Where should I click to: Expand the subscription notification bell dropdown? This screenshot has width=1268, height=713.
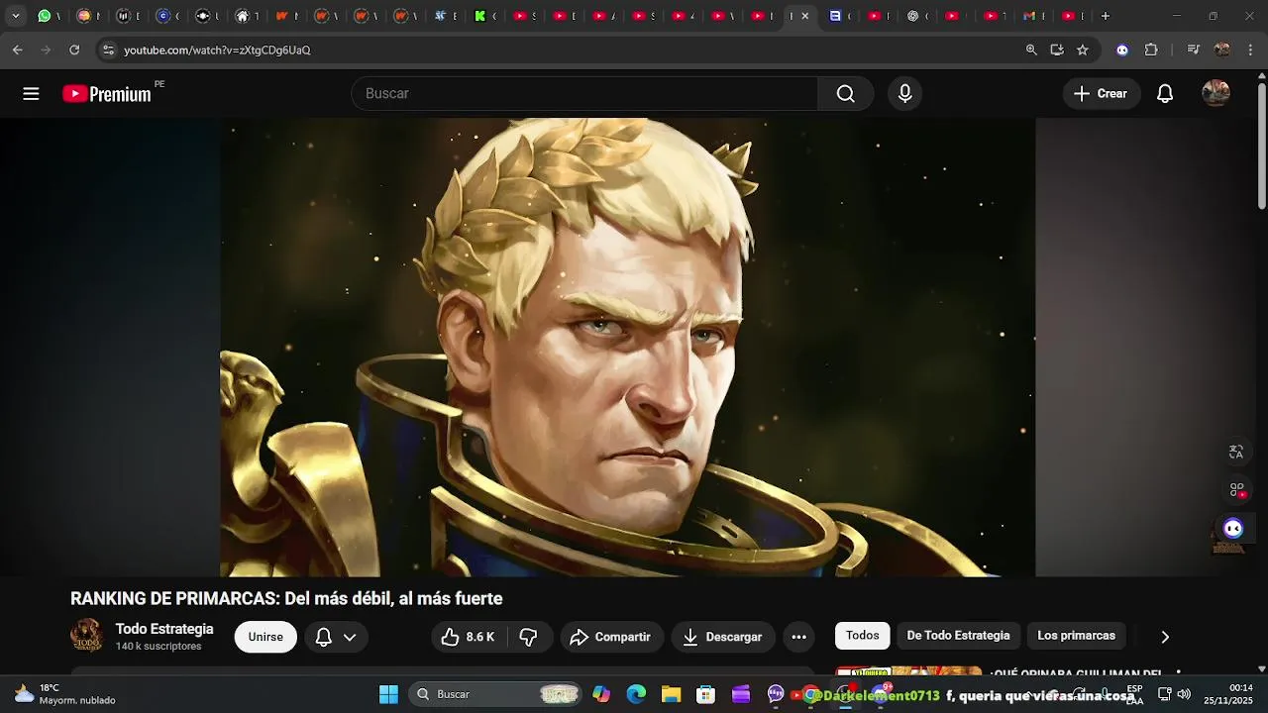pos(336,637)
